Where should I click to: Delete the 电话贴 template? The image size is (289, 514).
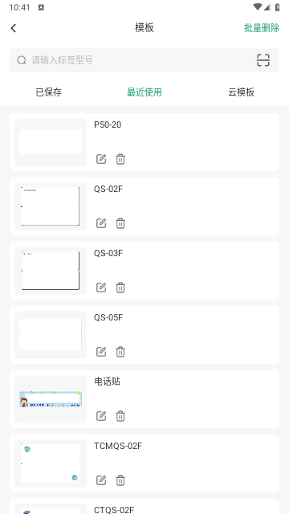click(120, 416)
